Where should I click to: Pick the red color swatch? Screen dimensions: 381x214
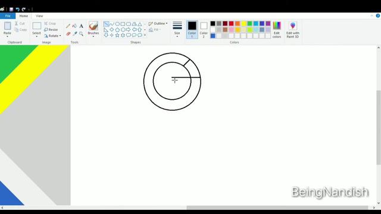click(232, 24)
